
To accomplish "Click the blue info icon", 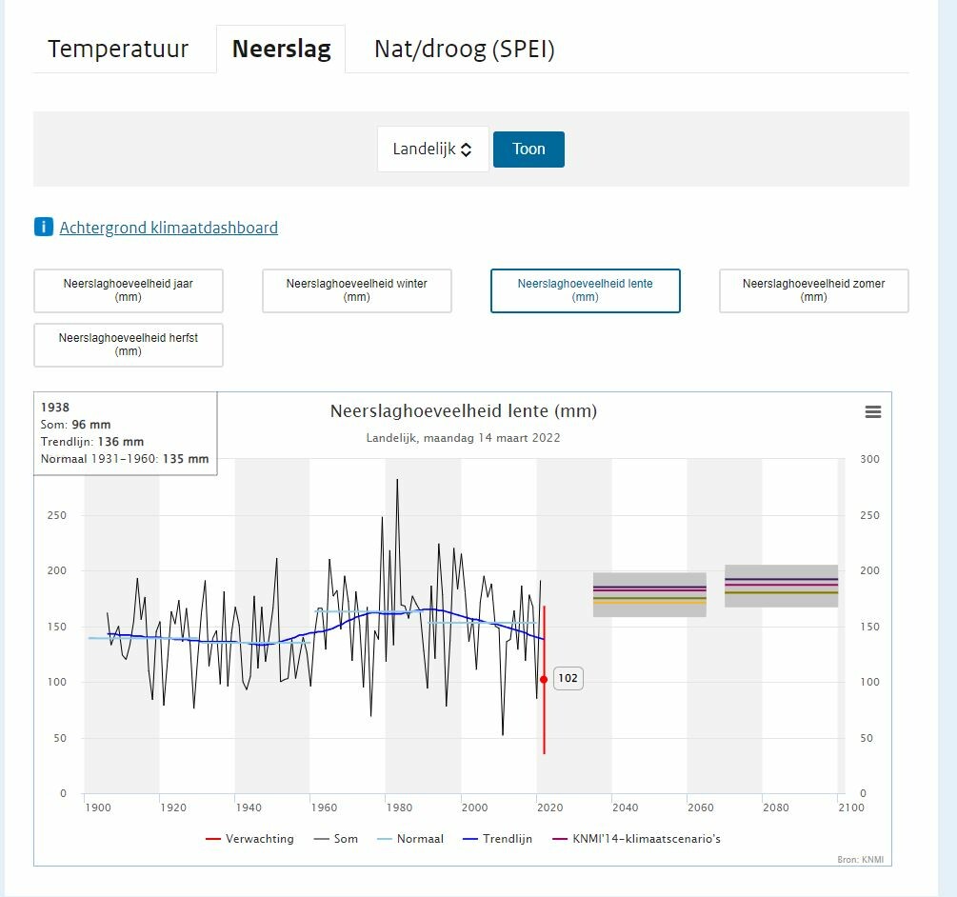I will pos(44,228).
